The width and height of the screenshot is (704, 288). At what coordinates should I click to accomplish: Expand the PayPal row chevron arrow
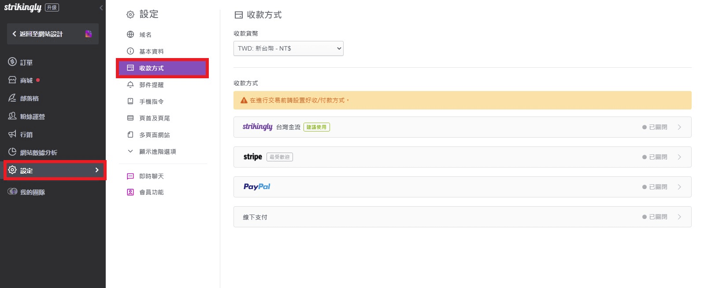coord(679,187)
